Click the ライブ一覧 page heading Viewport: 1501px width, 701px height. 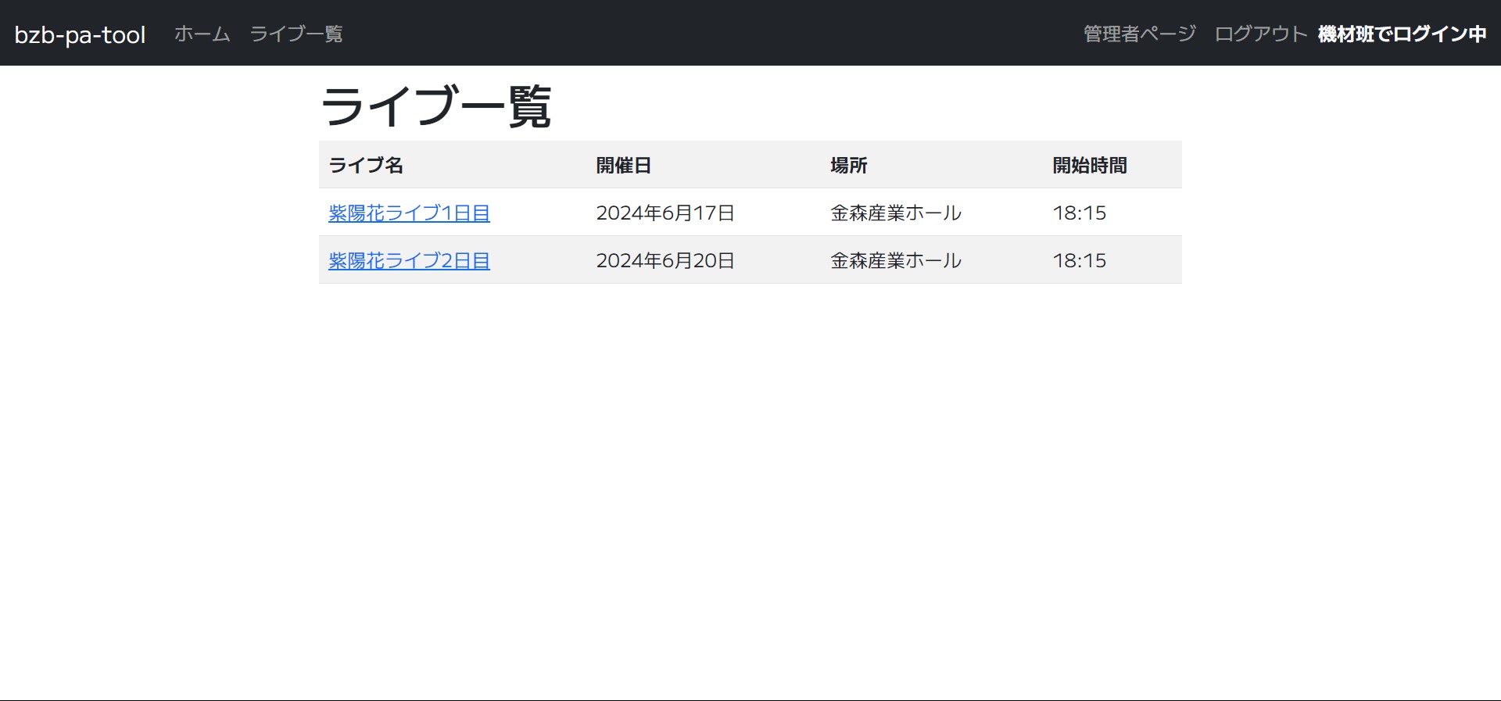[436, 106]
